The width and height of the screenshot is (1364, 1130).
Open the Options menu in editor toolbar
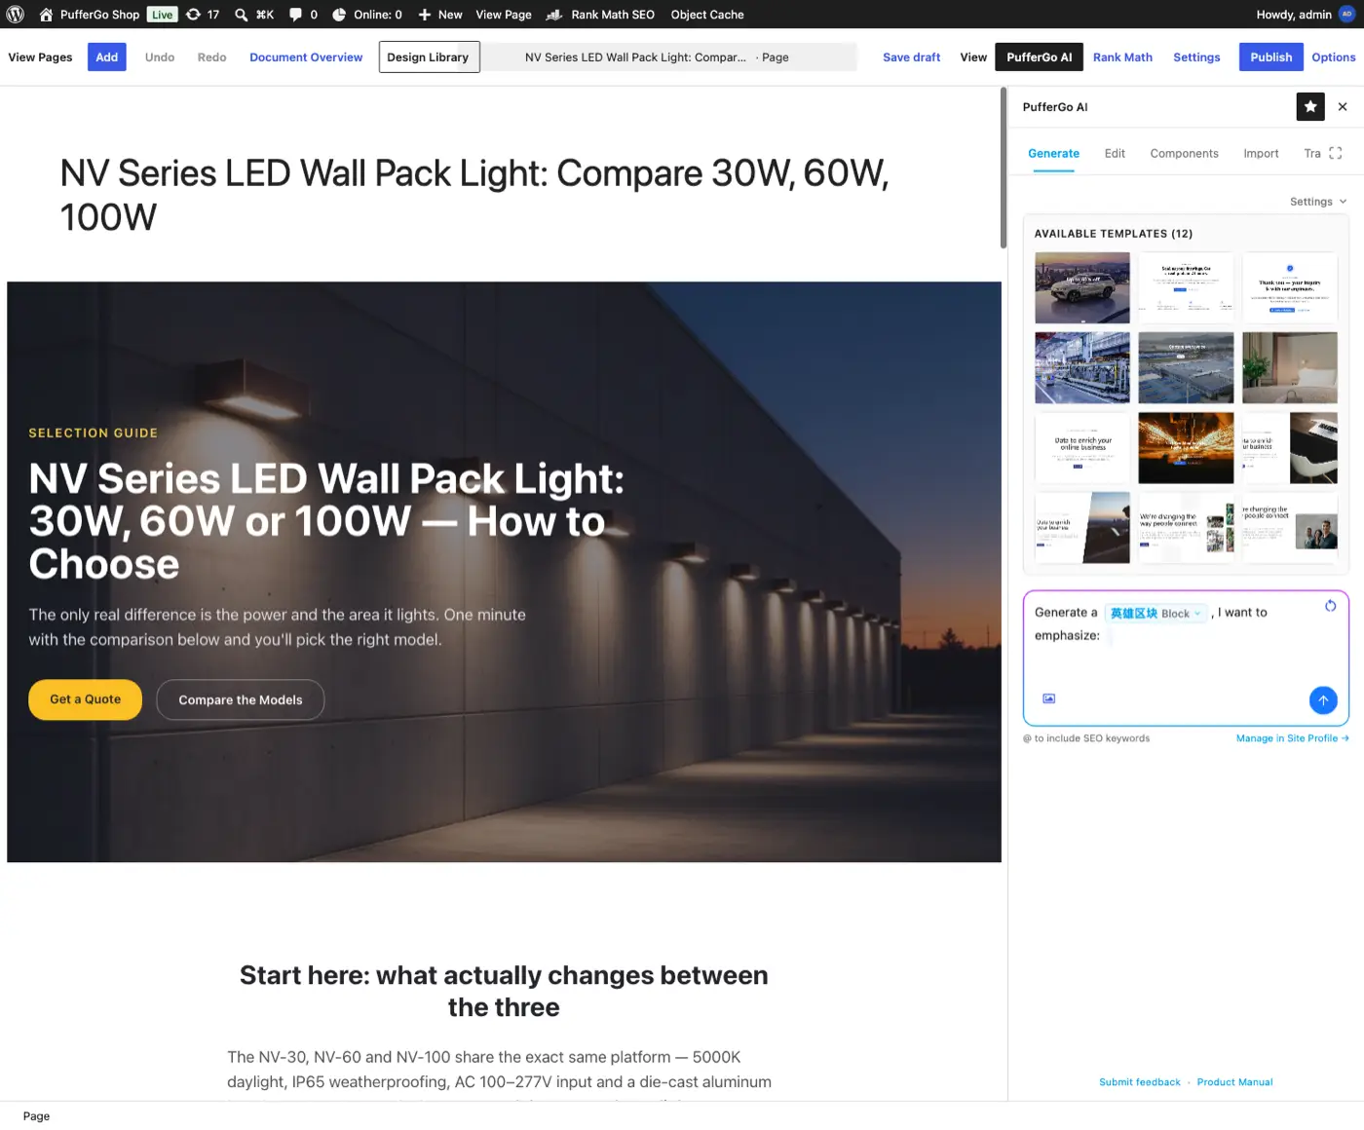[1333, 57]
